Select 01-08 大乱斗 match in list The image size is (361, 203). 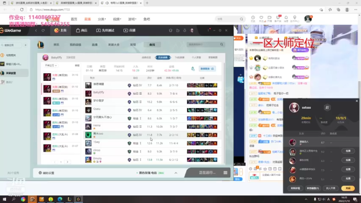[61, 136]
